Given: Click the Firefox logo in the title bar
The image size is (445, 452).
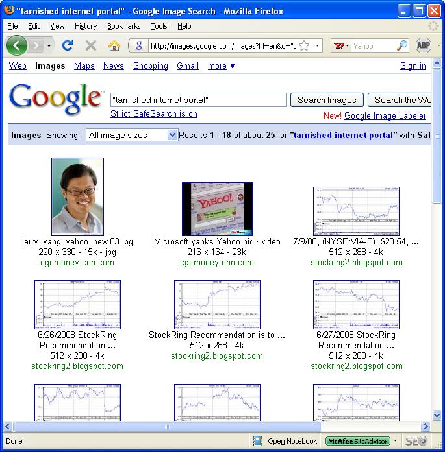Looking at the screenshot, I should 9,10.
